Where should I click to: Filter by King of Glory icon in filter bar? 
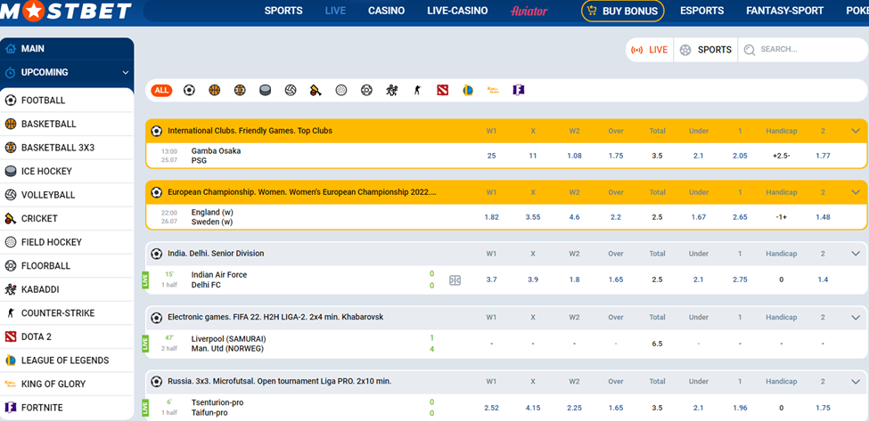[x=493, y=90]
